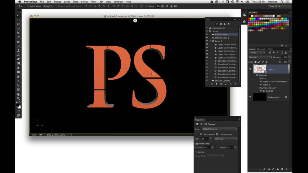Lock transparent pixels in Layers panel
The width and height of the screenshot is (308, 173).
(x=255, y=62)
